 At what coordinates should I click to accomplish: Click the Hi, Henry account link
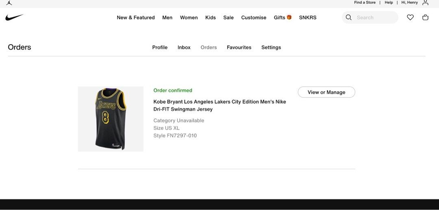410,2
